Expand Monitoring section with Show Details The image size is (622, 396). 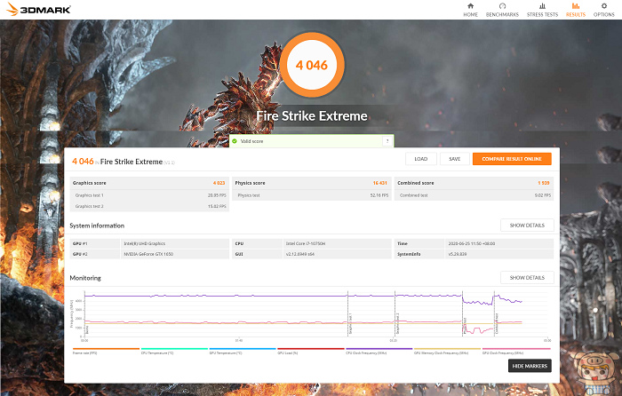(x=527, y=278)
